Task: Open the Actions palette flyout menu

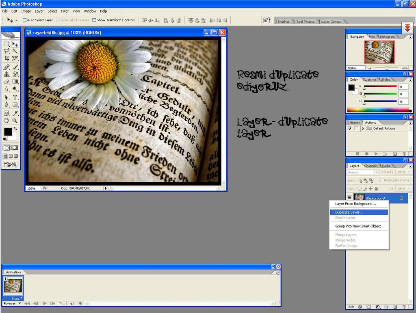Action: coord(410,123)
